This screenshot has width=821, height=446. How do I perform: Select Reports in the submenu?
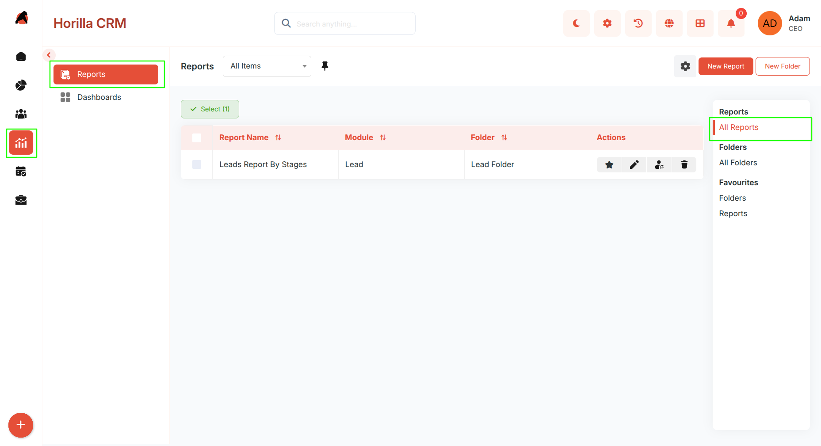click(x=106, y=74)
